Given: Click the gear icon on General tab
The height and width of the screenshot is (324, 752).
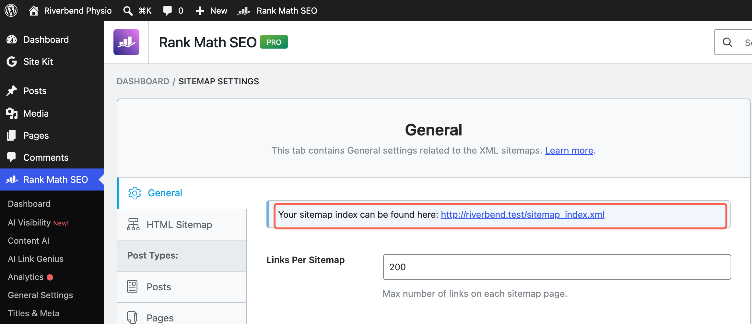Looking at the screenshot, I should [135, 193].
